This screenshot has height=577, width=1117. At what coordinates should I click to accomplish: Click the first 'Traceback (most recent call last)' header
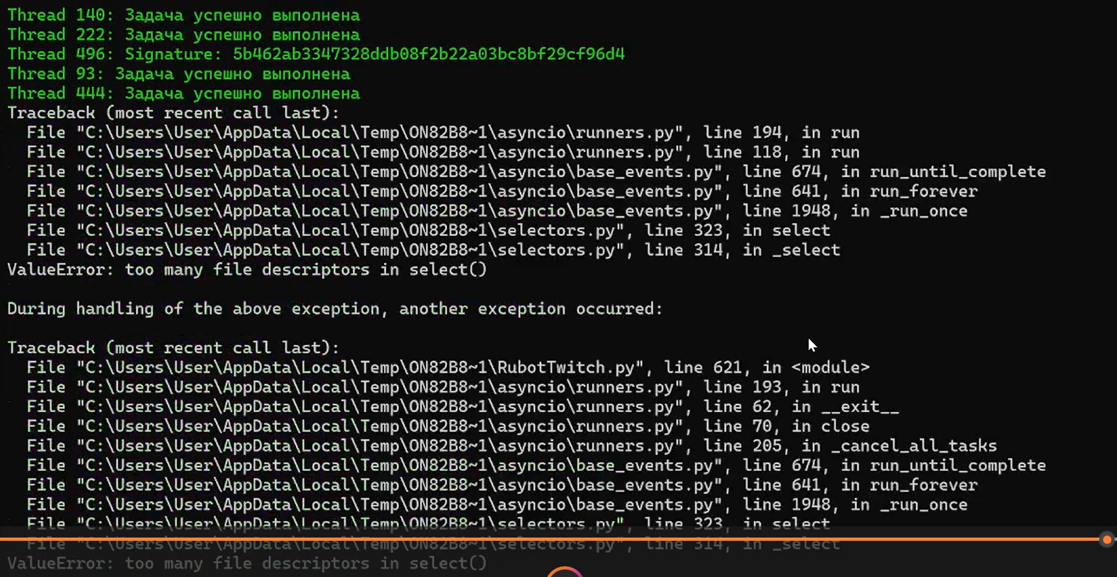click(173, 112)
